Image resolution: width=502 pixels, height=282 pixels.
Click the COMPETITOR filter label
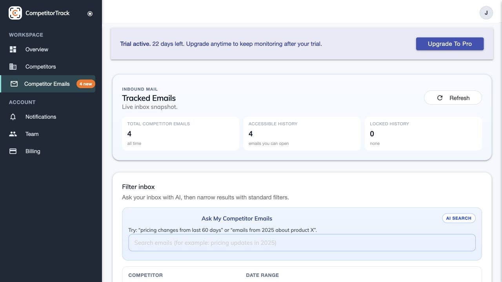146,275
